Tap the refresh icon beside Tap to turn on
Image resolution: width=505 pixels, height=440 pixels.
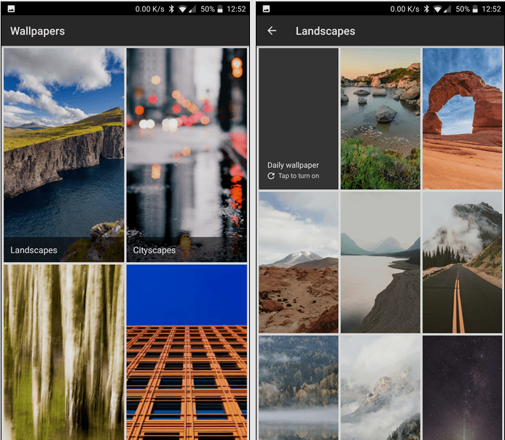pyautogui.click(x=271, y=176)
